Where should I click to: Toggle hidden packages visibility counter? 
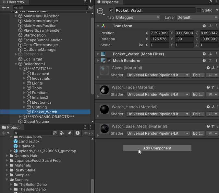(88, 133)
